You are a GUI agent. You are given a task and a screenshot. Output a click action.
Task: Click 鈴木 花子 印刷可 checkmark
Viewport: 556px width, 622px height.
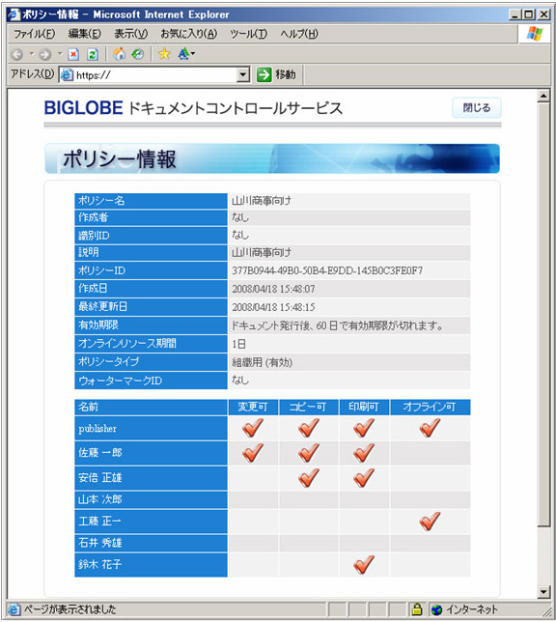[364, 564]
